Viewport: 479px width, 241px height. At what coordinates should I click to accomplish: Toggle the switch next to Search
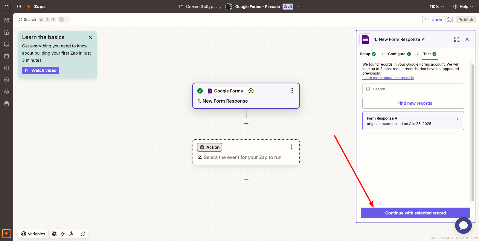click(x=64, y=19)
